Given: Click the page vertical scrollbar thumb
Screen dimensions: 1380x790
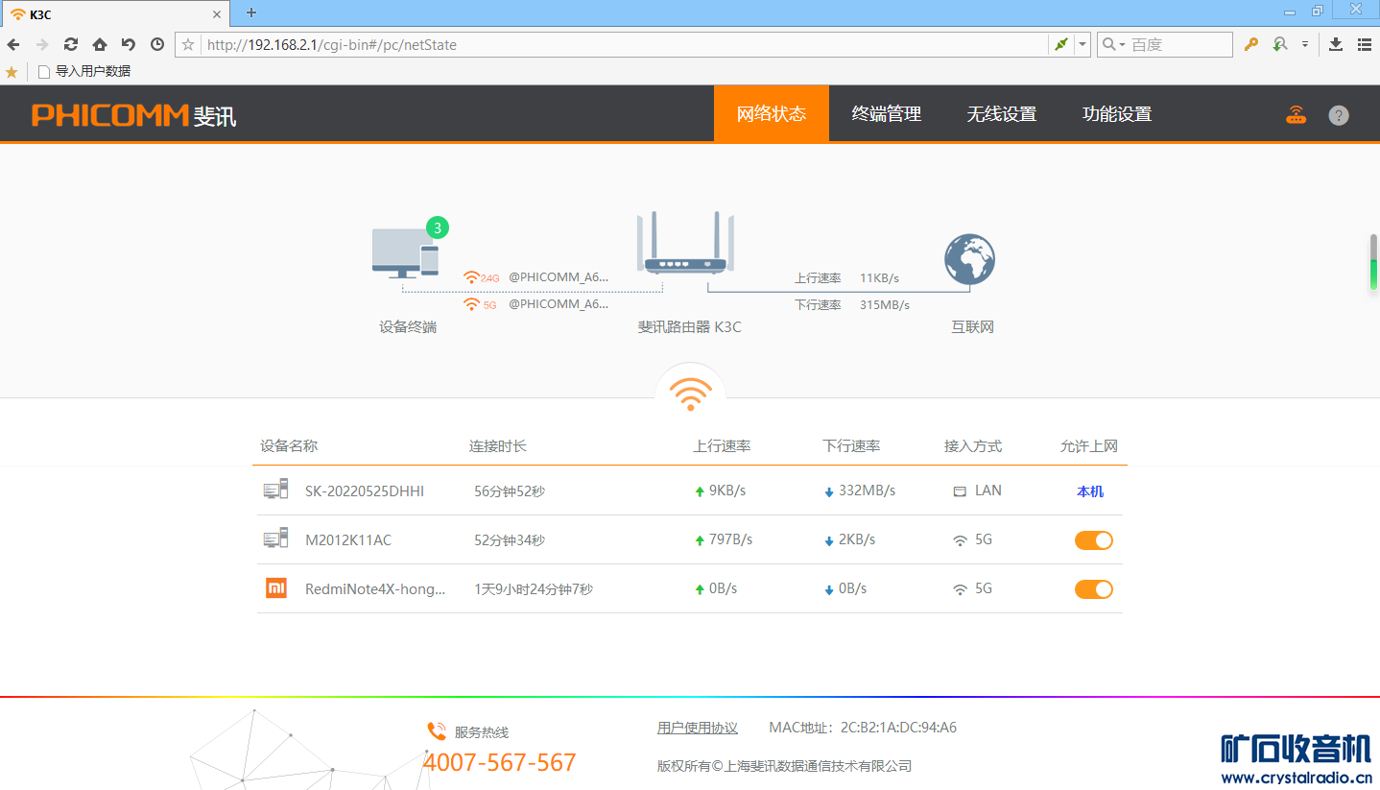Looking at the screenshot, I should (1373, 261).
